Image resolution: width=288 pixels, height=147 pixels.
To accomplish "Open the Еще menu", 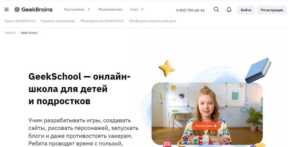I will [x=134, y=9].
